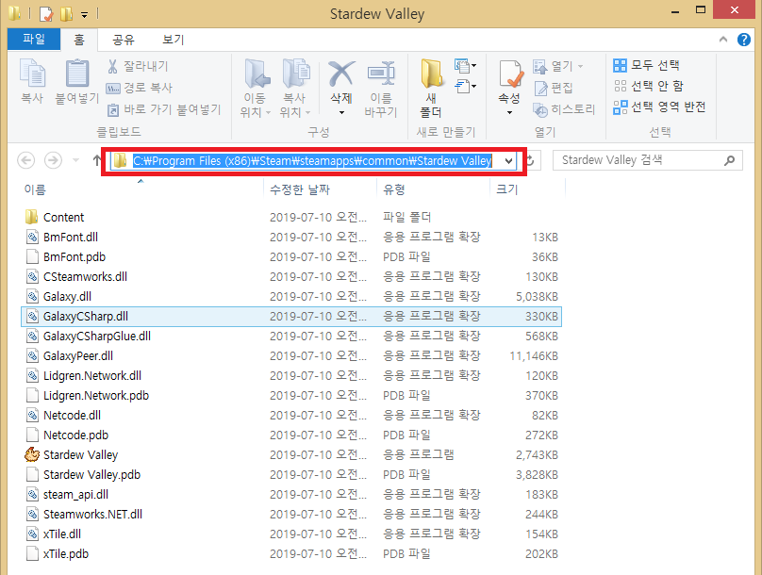The image size is (762, 575).
Task: Select the steam_api.dll file
Action: click(x=291, y=494)
